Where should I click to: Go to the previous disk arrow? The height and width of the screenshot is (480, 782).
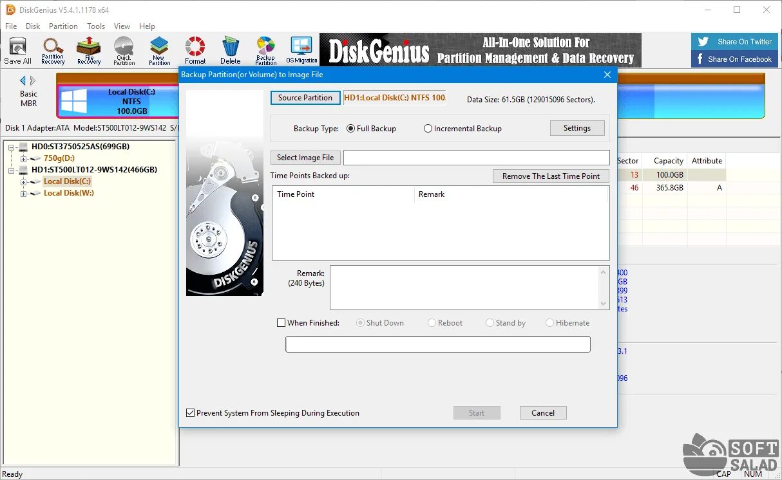(x=23, y=80)
